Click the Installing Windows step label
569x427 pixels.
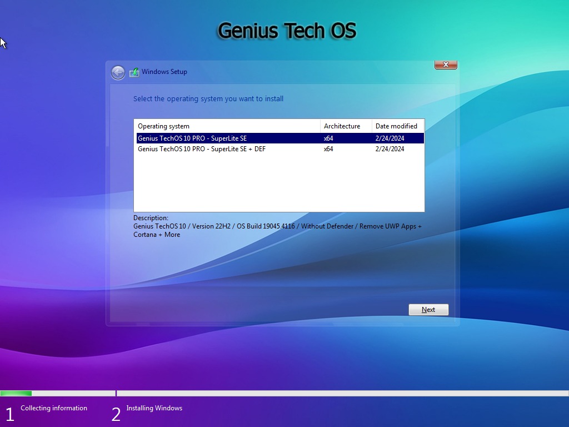(x=154, y=408)
